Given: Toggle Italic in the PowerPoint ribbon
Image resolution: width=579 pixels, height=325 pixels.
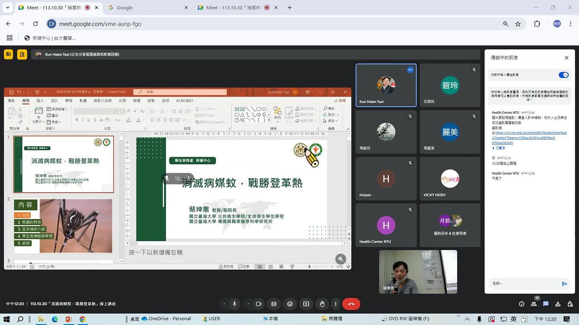Looking at the screenshot, I should 83,120.
